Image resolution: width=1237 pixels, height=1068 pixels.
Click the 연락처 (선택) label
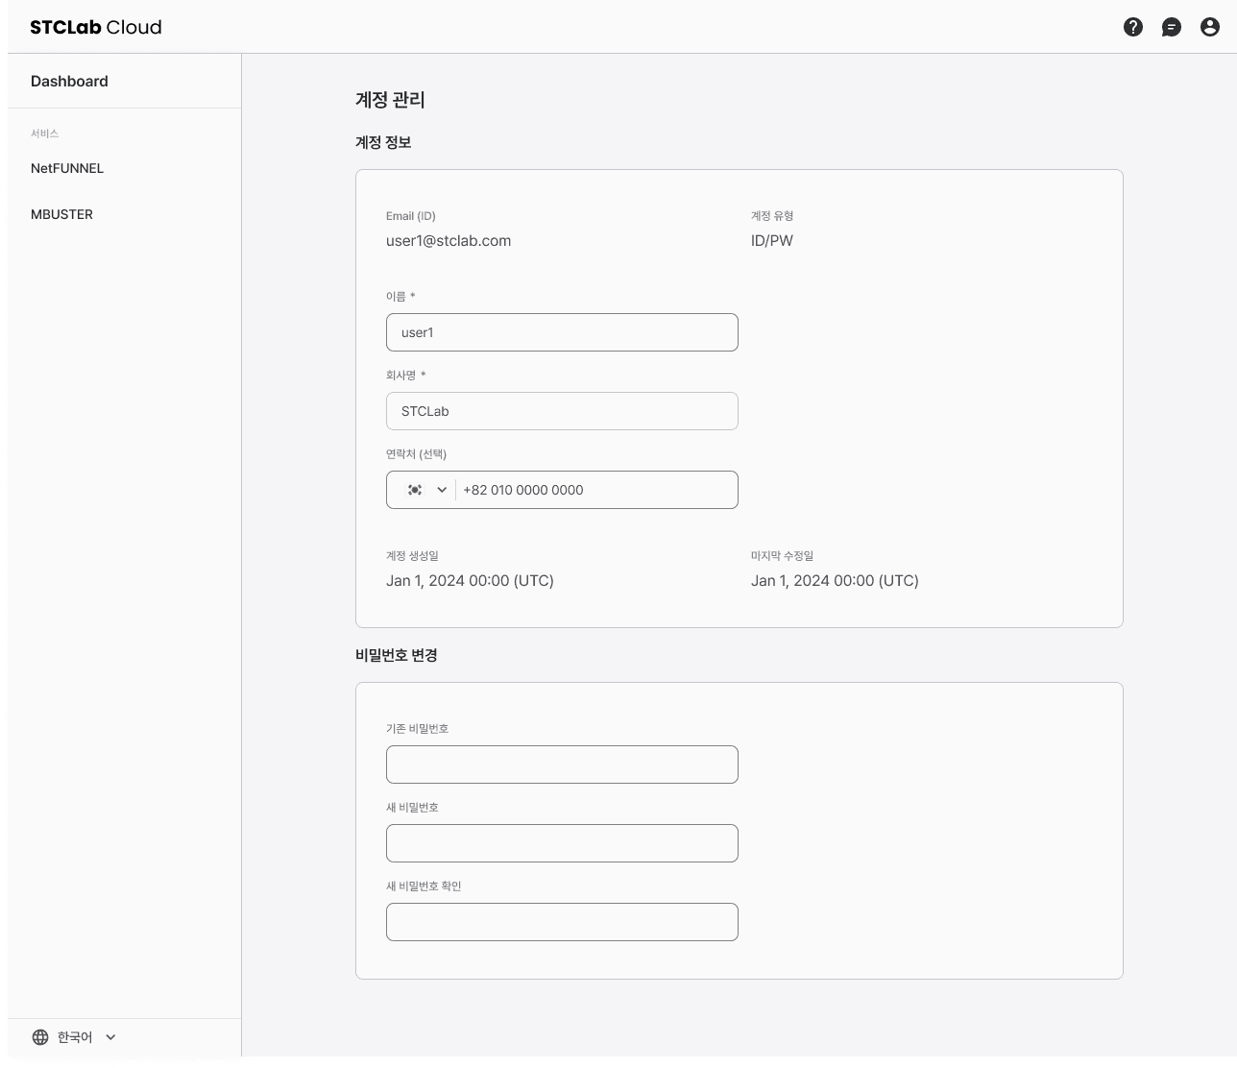pos(416,454)
